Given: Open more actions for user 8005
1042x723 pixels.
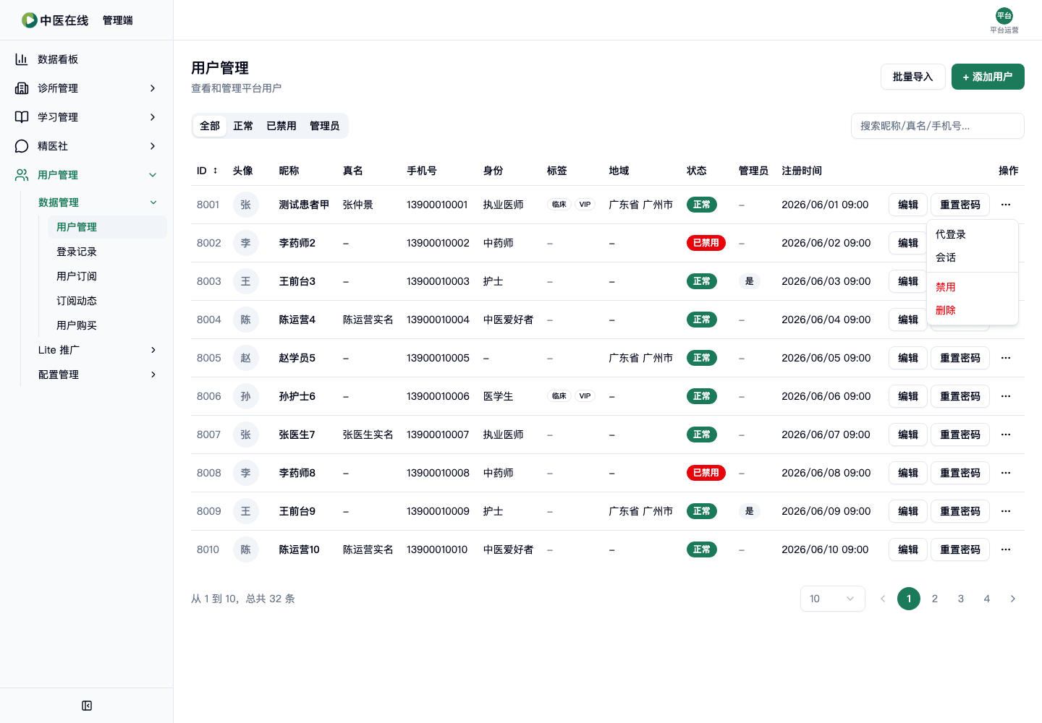Looking at the screenshot, I should pos(1006,358).
